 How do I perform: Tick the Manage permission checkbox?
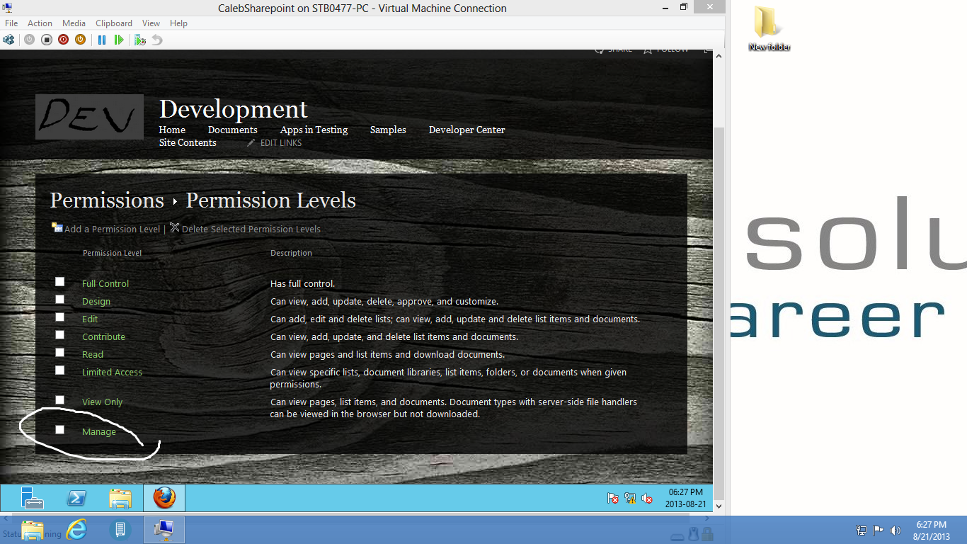tap(60, 430)
